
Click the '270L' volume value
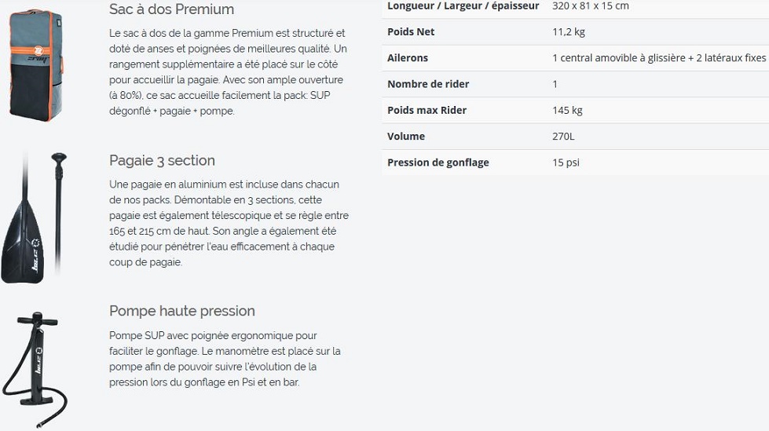click(x=563, y=137)
